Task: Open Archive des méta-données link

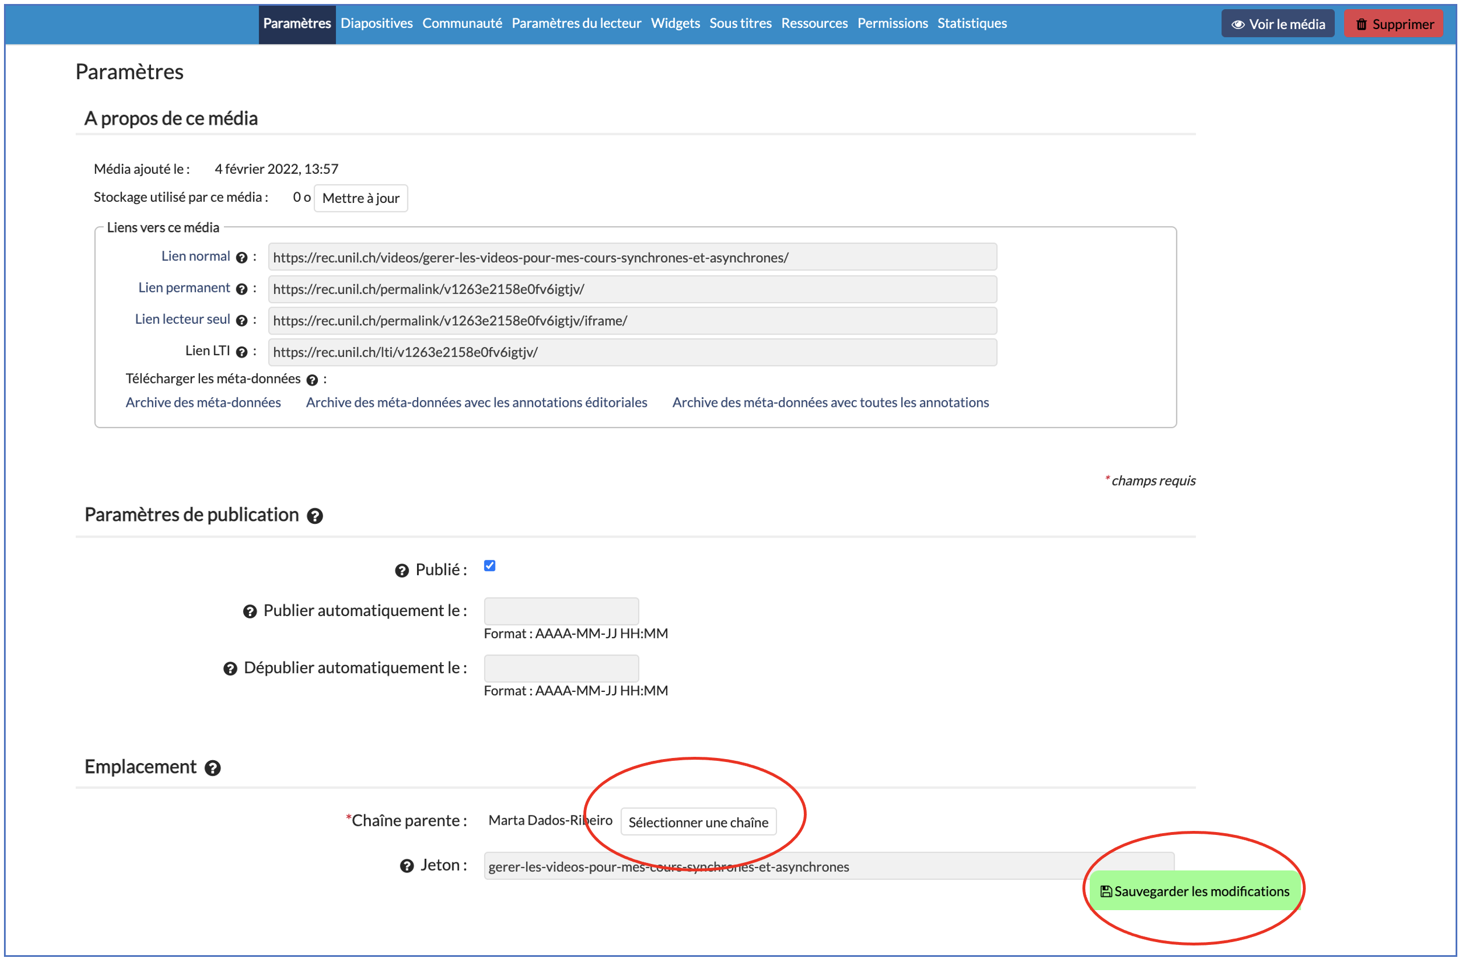Action: point(203,402)
